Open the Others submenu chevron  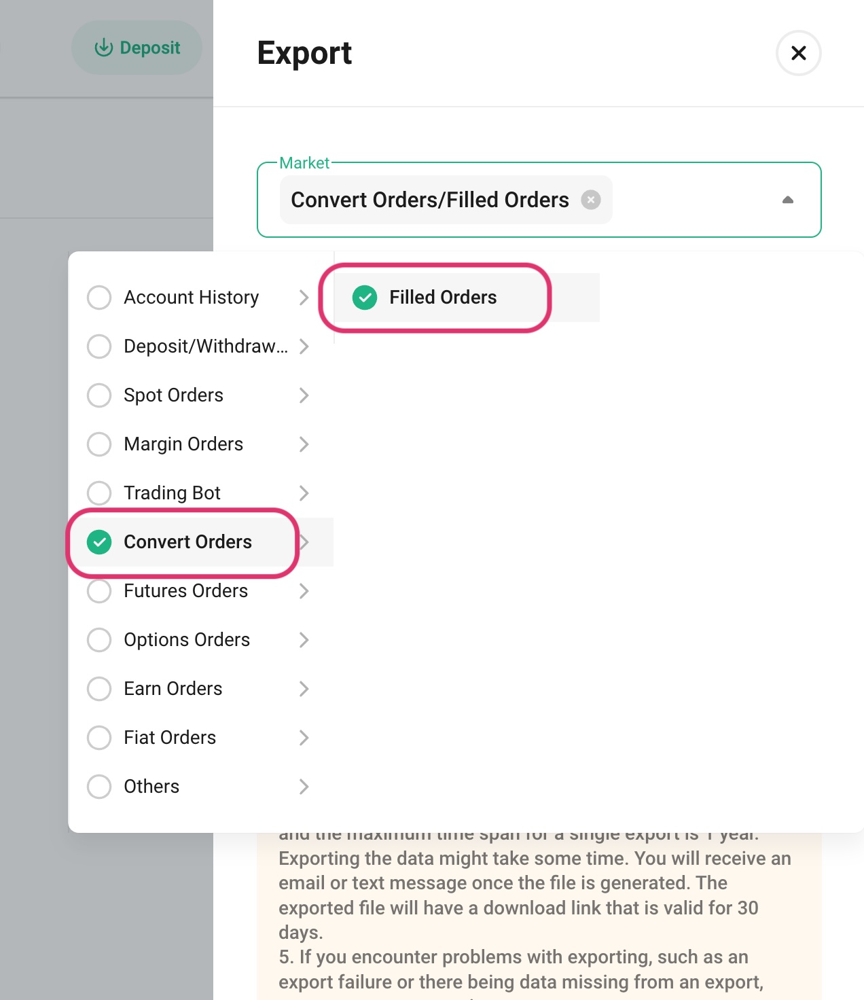(x=304, y=787)
